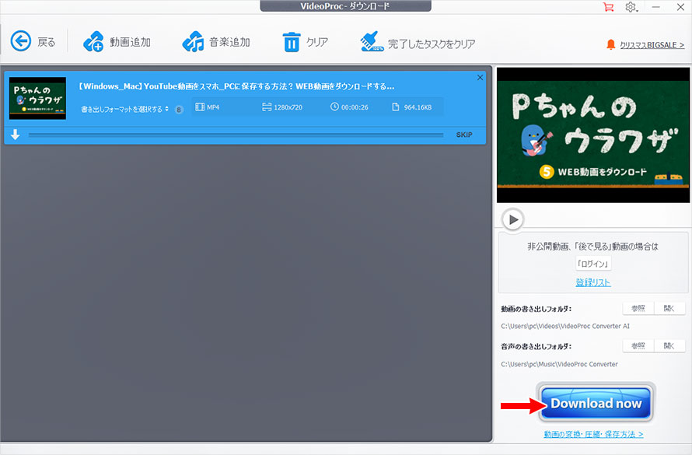Click the ログイン button

(593, 263)
